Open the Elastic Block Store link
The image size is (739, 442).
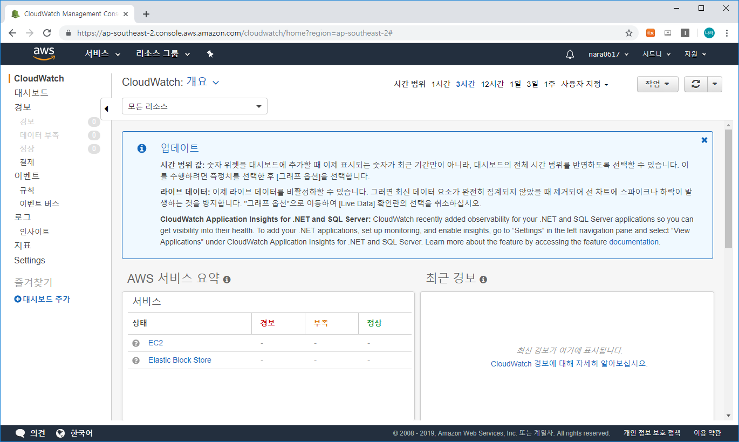tap(180, 360)
